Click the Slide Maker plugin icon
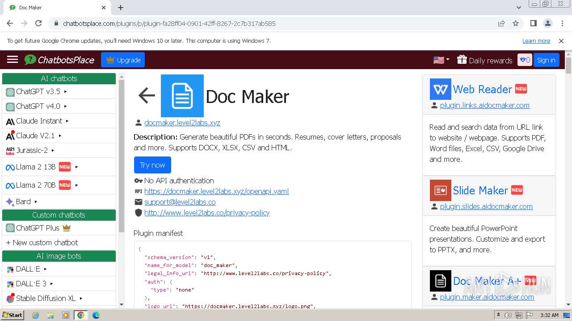 pos(441,190)
